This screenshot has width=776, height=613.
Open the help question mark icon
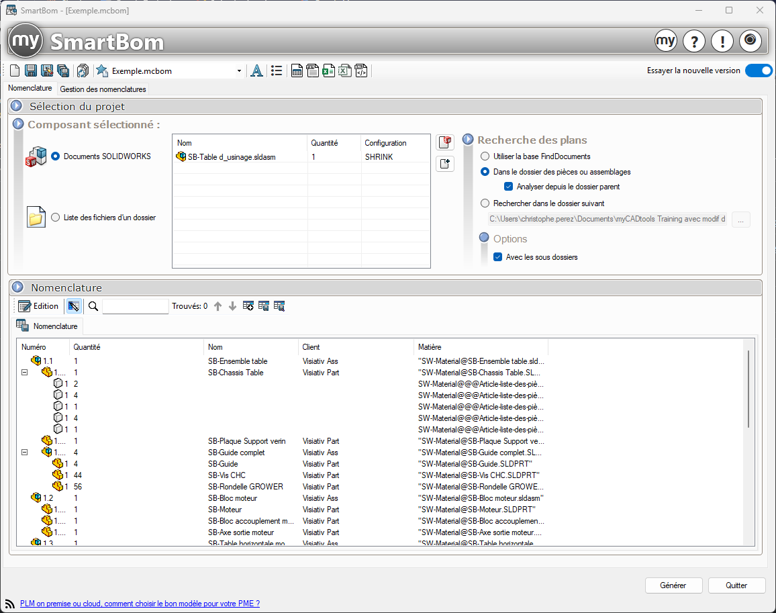click(x=694, y=41)
